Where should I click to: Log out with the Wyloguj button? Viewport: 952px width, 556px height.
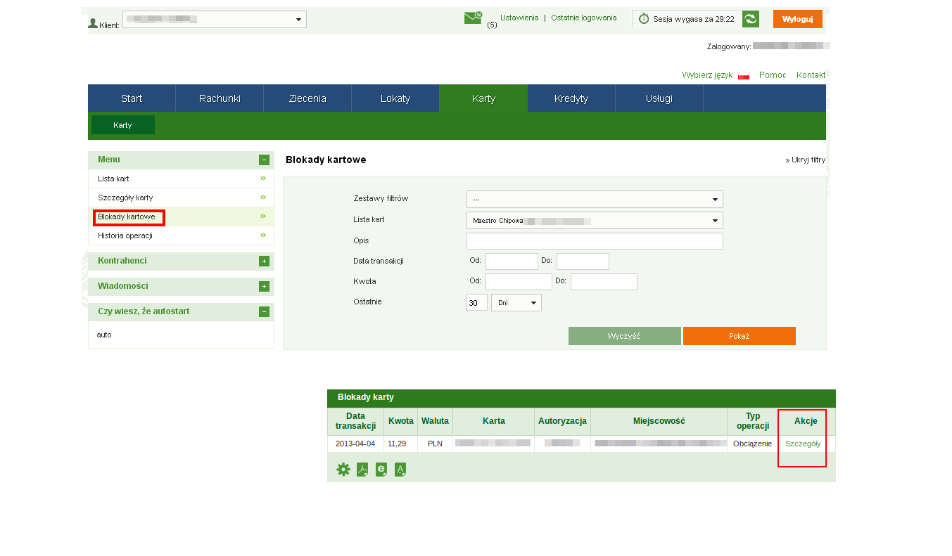[798, 19]
